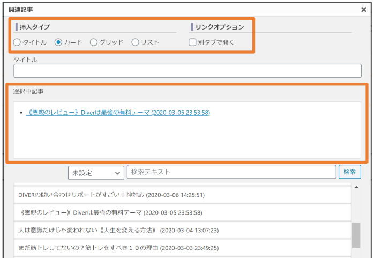Click the results list scrollbar thumb
This screenshot has width=375, height=258.
tap(356, 234)
